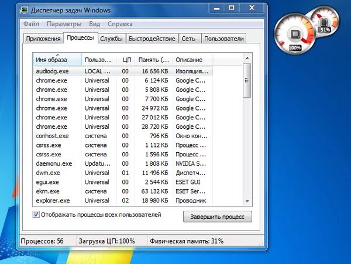Open the Быстродействие tab
This screenshot has height=264, width=351.
pos(152,39)
